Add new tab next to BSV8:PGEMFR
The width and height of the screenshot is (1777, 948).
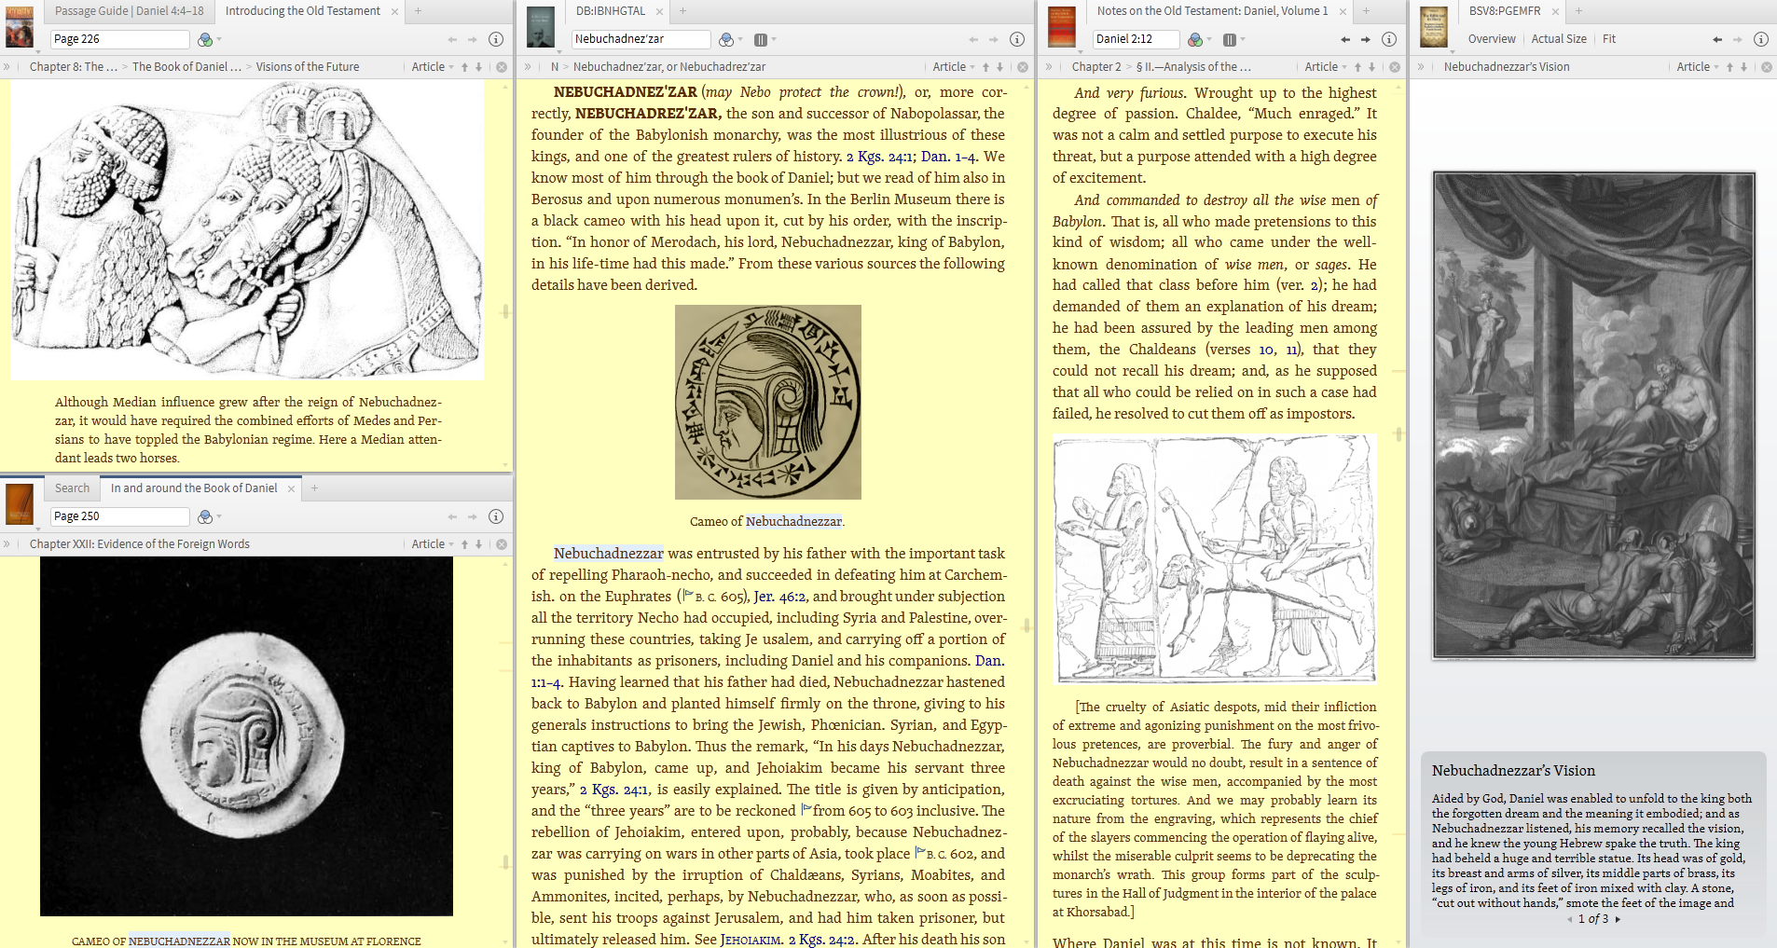click(1578, 11)
